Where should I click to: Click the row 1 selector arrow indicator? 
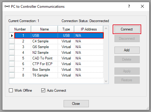(12, 36)
